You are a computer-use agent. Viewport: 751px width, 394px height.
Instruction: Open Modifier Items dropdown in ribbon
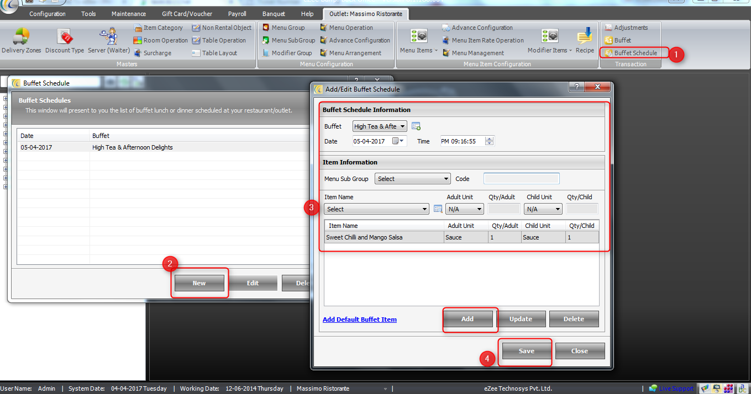click(549, 40)
